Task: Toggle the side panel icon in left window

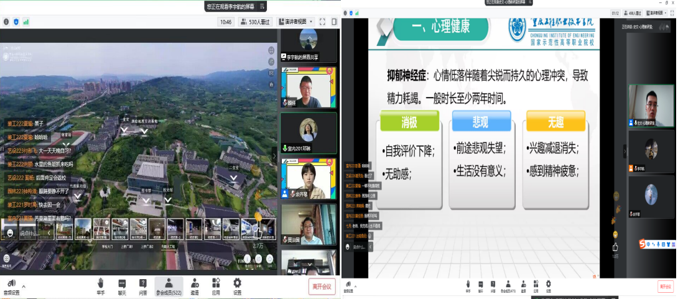Action: (x=334, y=22)
